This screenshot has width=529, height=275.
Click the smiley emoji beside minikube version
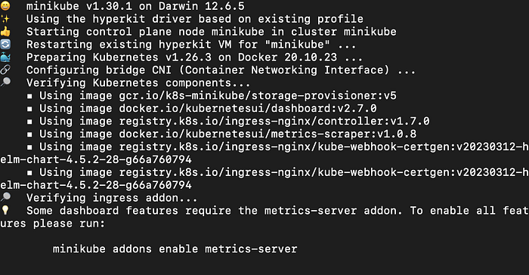5,6
